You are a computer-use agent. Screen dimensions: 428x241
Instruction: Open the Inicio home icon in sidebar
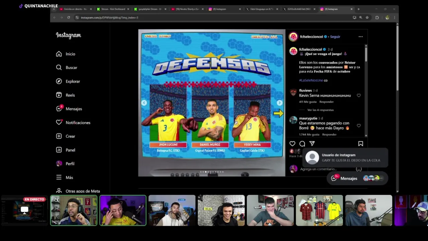tap(59, 54)
